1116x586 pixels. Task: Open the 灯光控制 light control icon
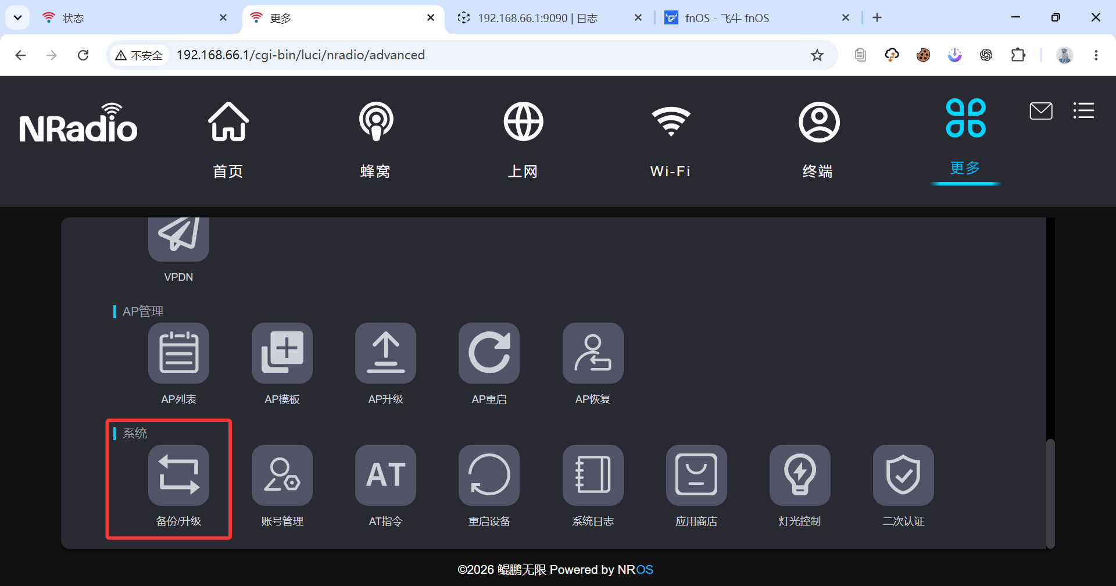click(x=800, y=475)
